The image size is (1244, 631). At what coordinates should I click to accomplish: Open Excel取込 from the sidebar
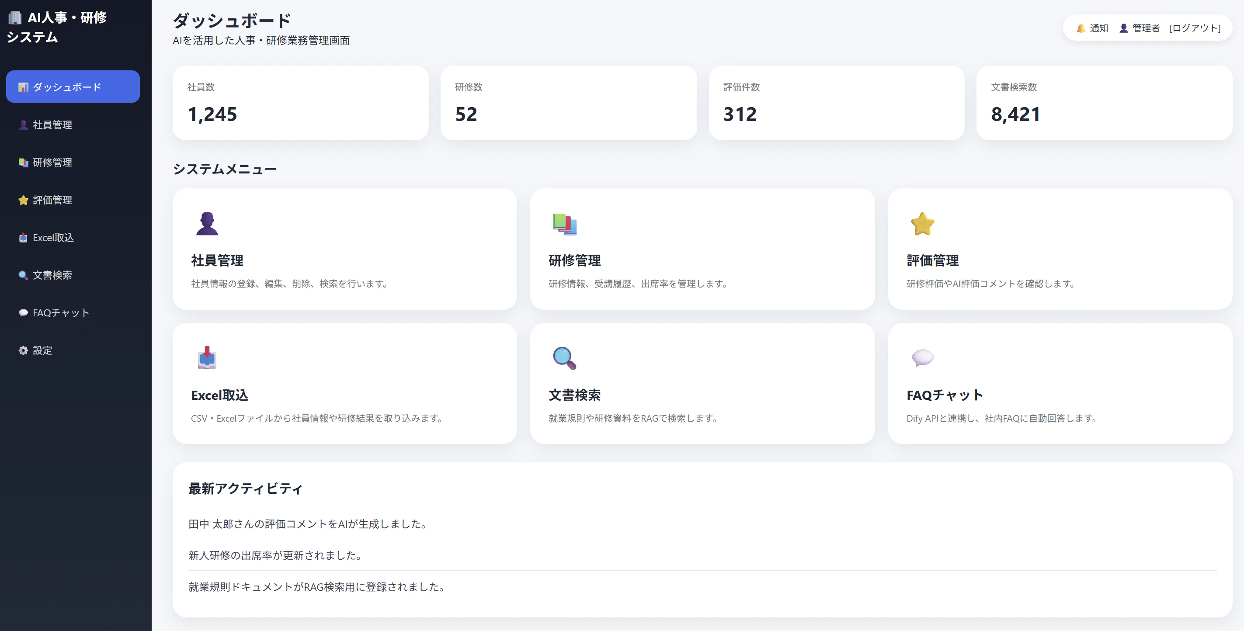pos(73,238)
